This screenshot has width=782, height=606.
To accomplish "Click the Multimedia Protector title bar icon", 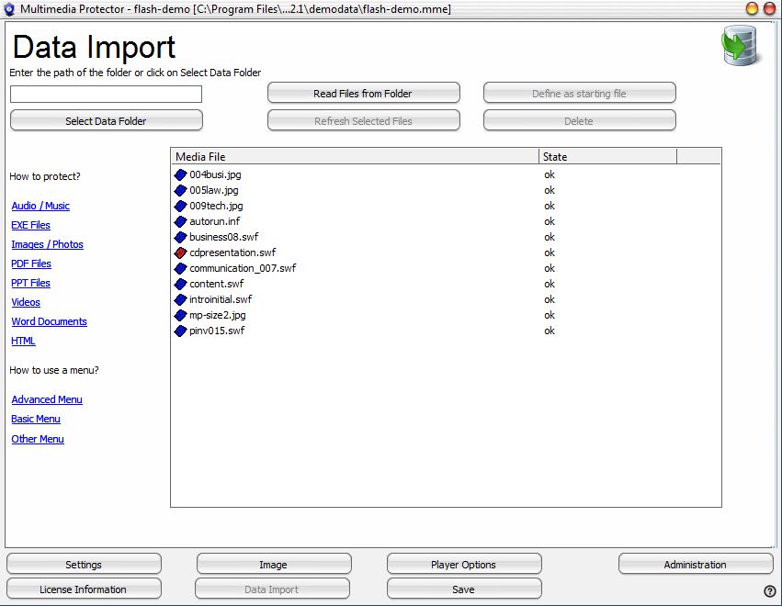I will tap(9, 9).
